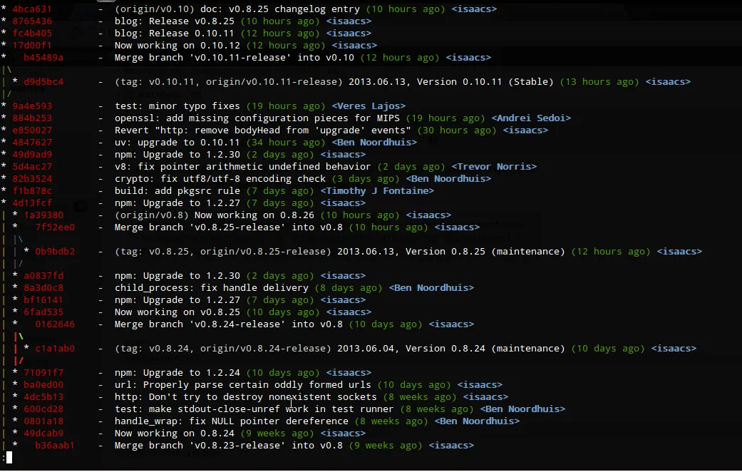
Task: Click 'Ben Noordhuis' on handle_wrap line
Action: pyautogui.click(x=477, y=421)
